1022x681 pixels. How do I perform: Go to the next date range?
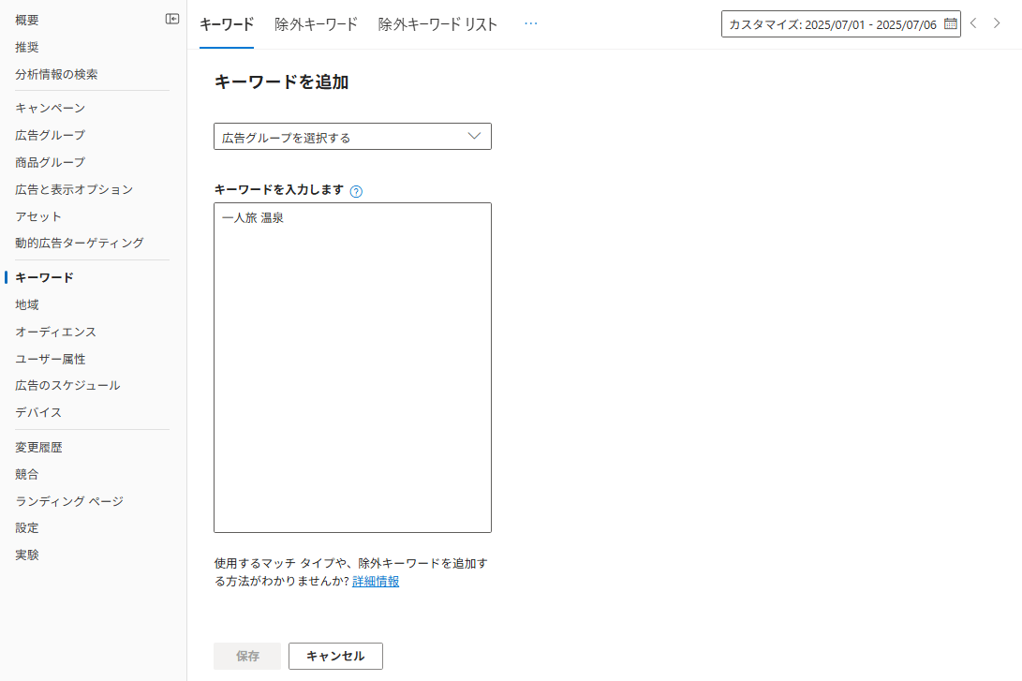(997, 23)
